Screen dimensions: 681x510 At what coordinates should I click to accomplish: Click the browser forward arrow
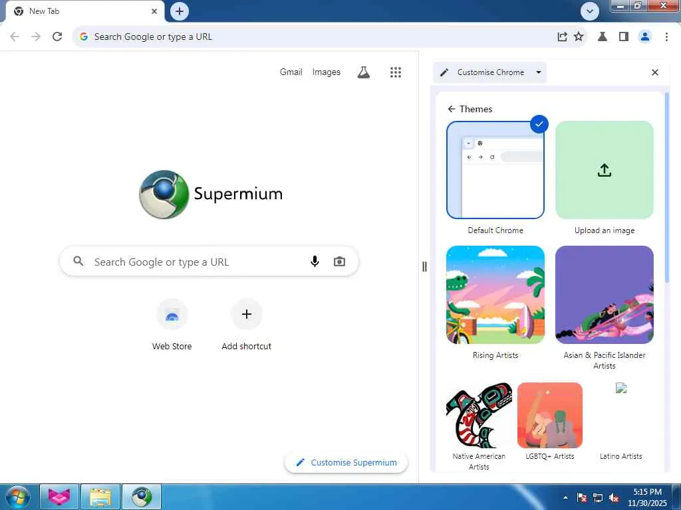36,37
